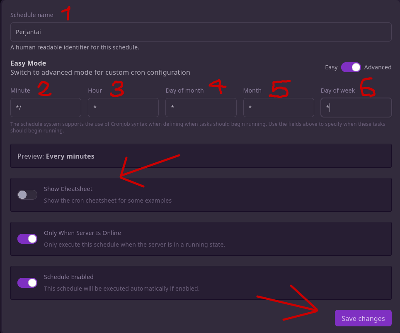Click the Schedule name input field
400x333 pixels.
tap(201, 32)
